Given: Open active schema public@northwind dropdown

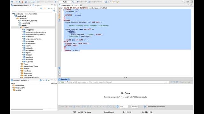Looking at the screenshot, I should point(96,2).
